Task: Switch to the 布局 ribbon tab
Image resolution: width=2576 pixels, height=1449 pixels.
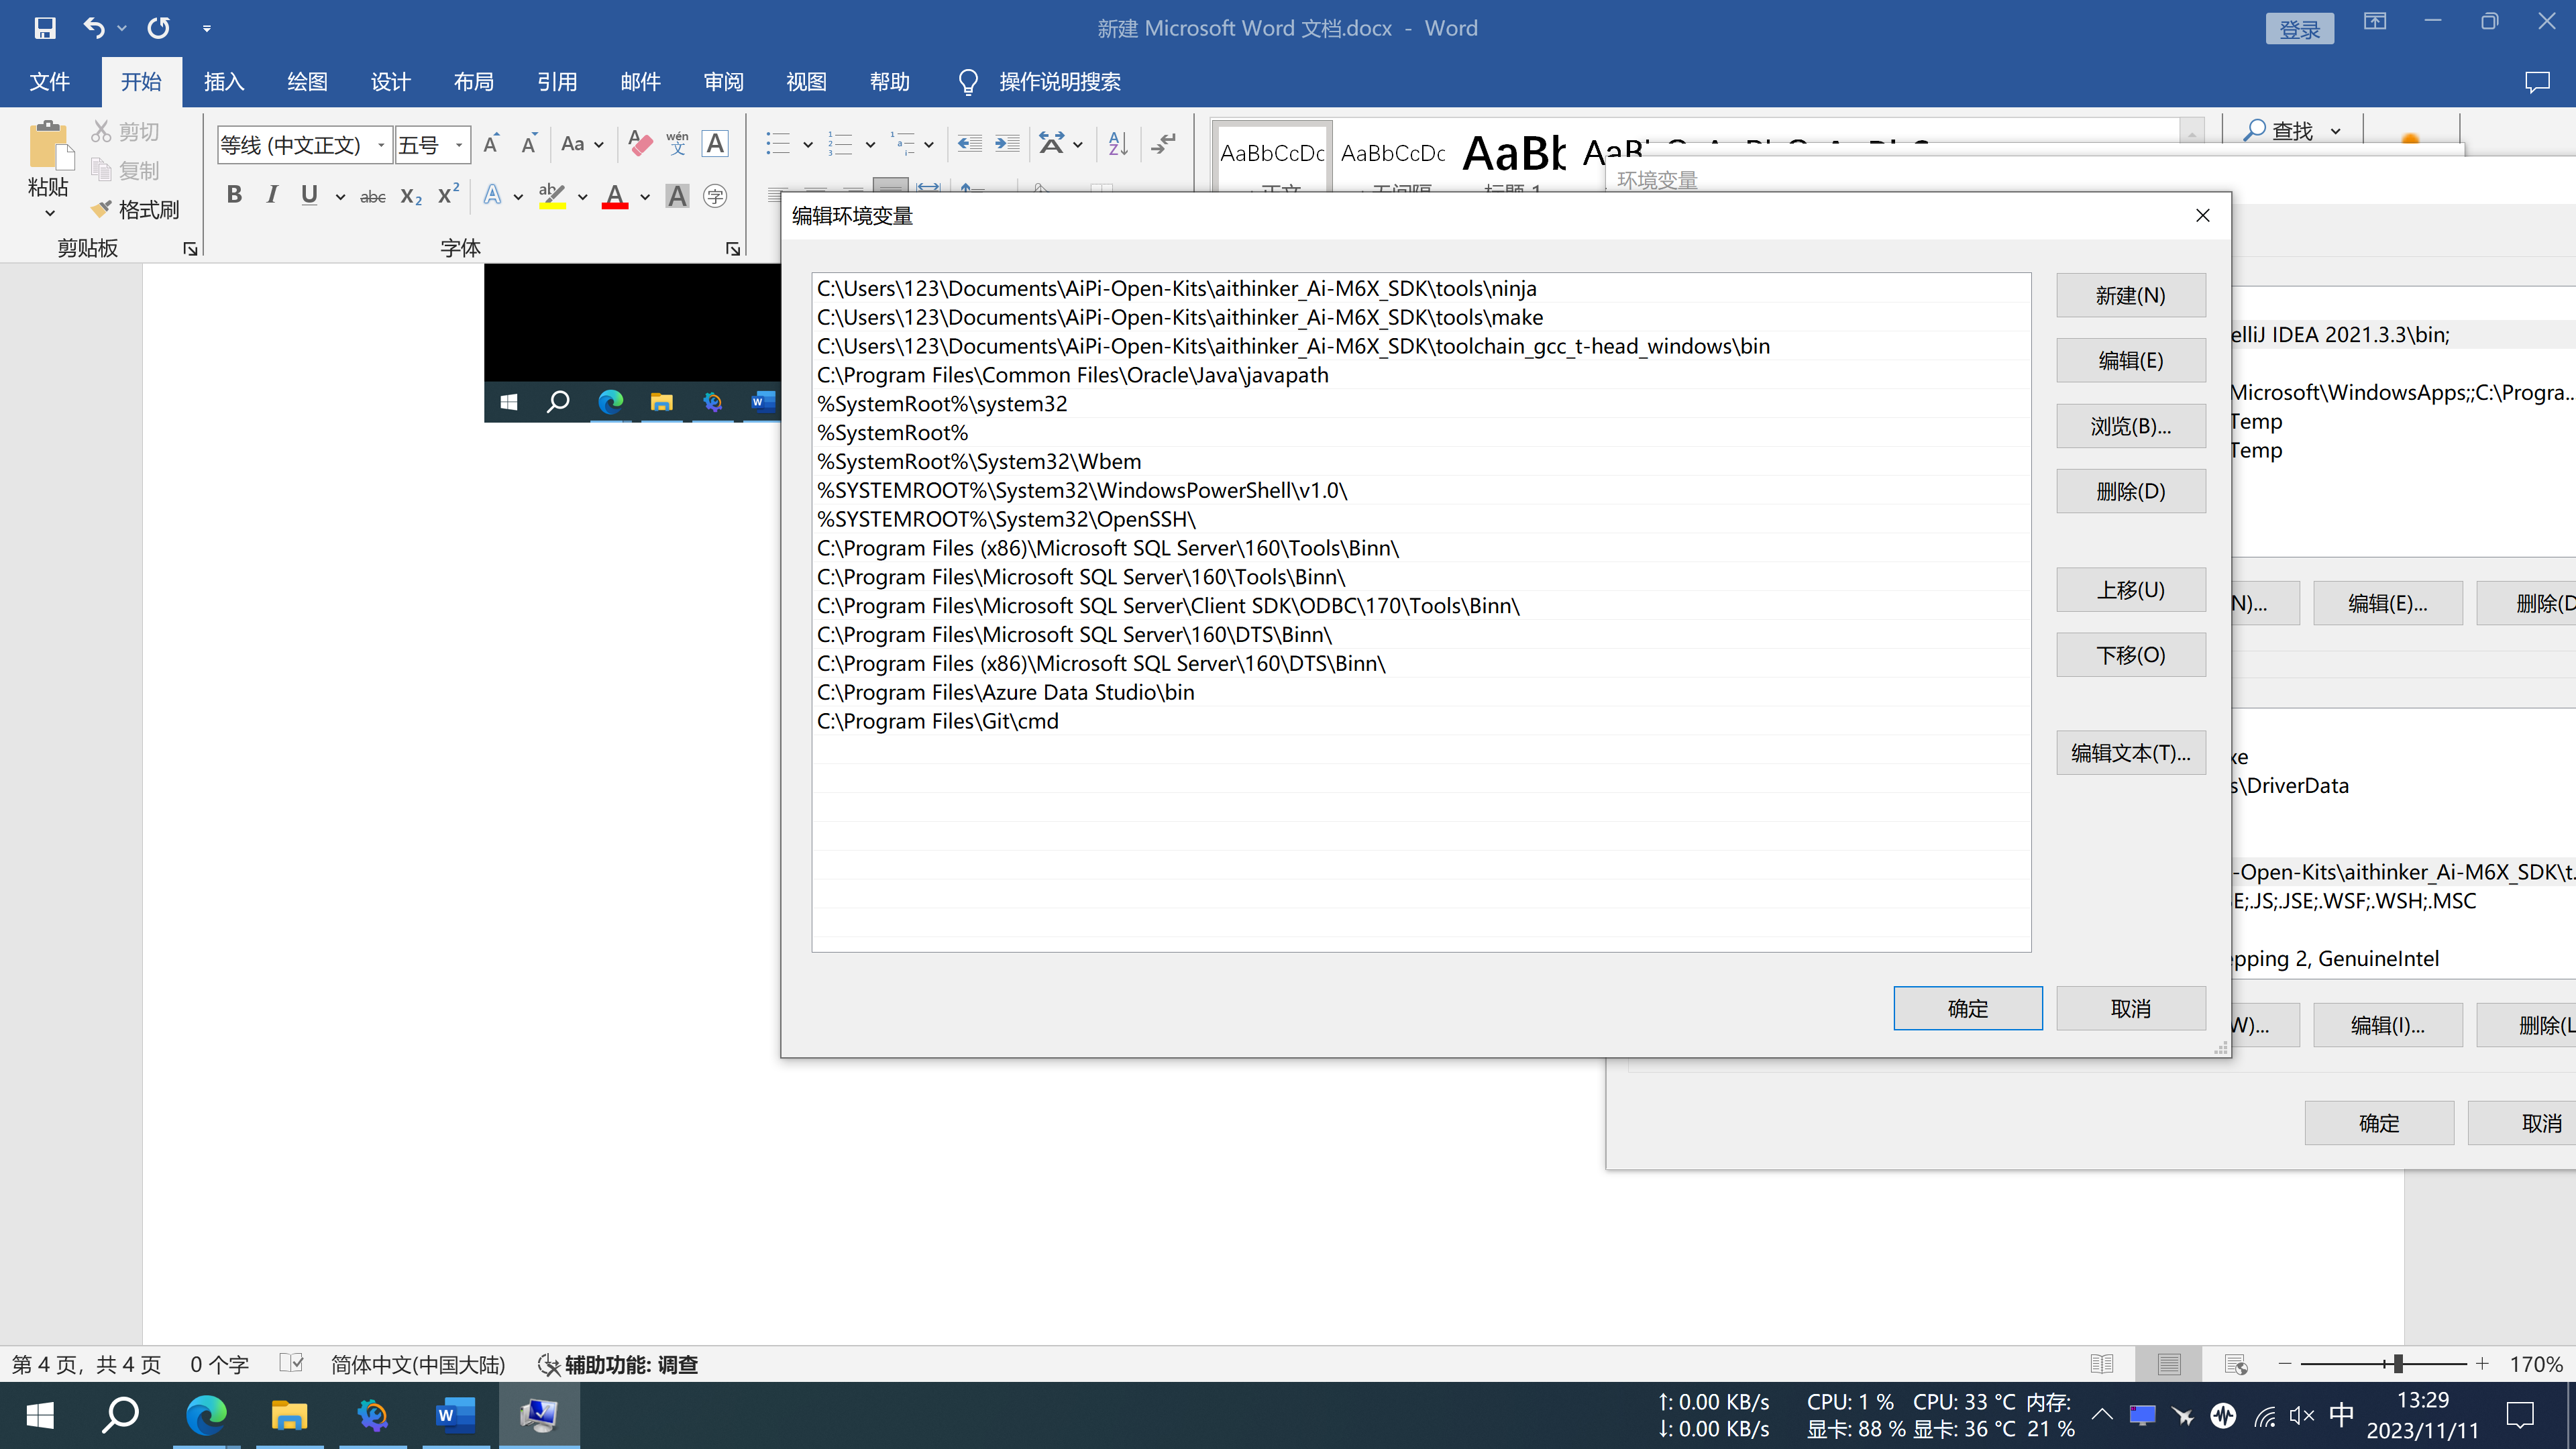Action: click(x=474, y=82)
